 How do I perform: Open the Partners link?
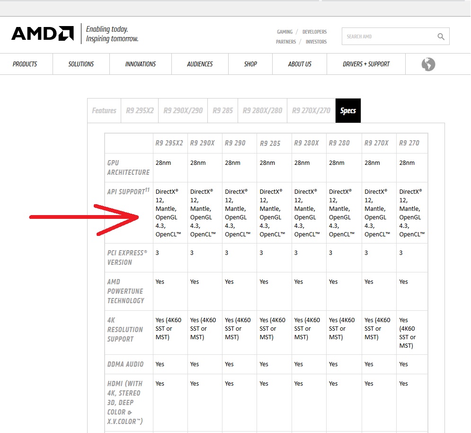(x=286, y=42)
